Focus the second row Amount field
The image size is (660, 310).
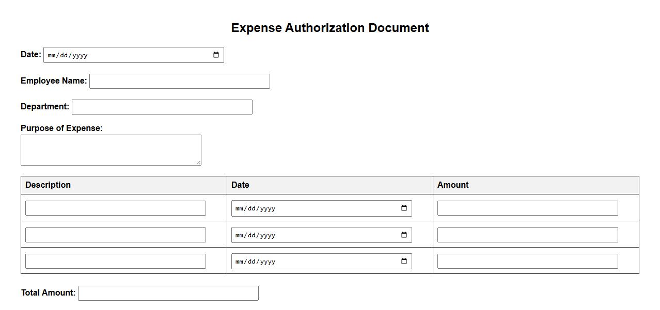tap(527, 235)
